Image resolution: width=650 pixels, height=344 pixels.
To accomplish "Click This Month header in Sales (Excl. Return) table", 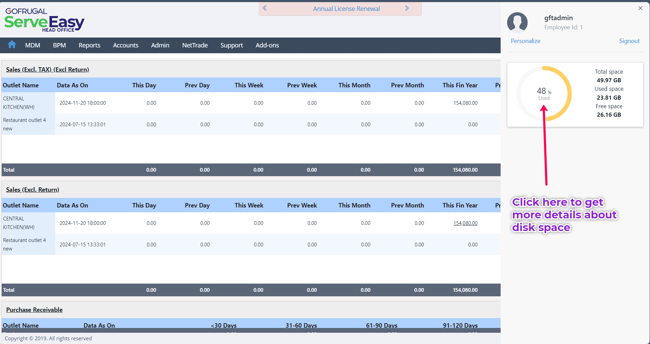I will coord(354,205).
